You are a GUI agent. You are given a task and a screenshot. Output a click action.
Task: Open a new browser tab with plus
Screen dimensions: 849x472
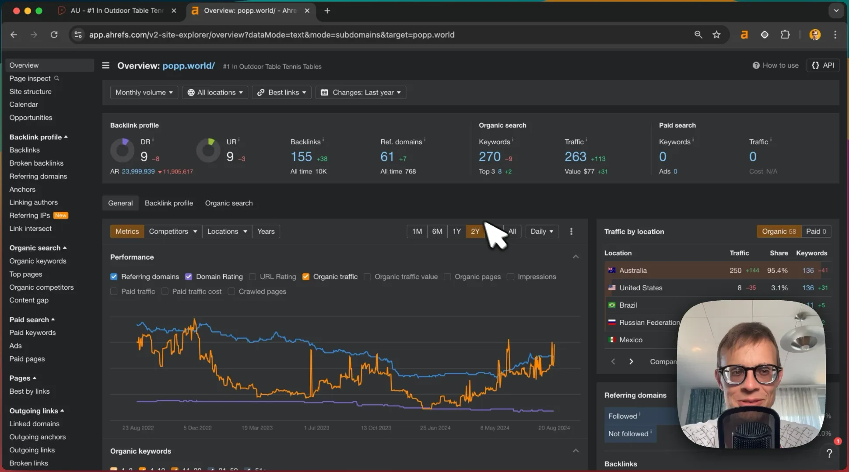point(327,10)
